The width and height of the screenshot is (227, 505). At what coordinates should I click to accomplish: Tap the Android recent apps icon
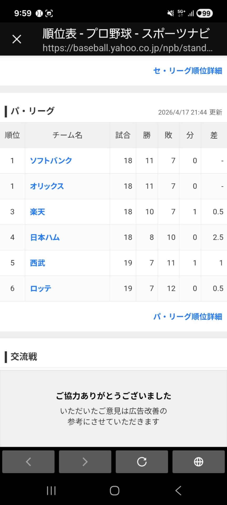click(51, 491)
